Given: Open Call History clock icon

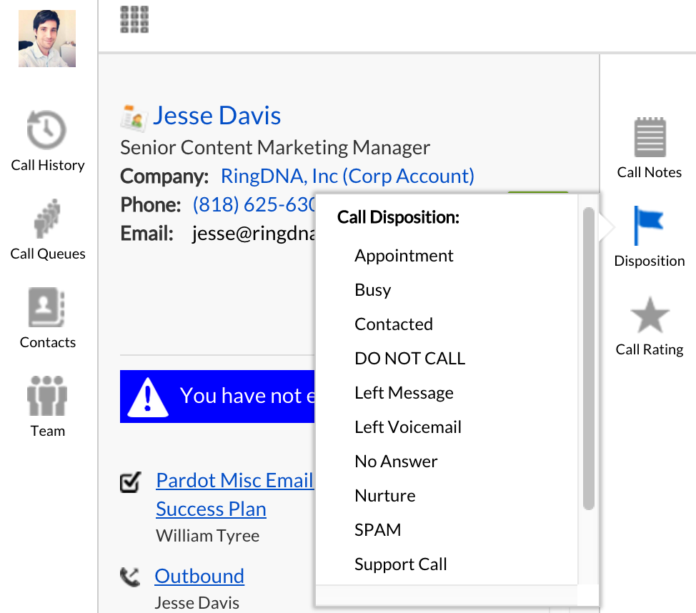Looking at the screenshot, I should pos(46,129).
